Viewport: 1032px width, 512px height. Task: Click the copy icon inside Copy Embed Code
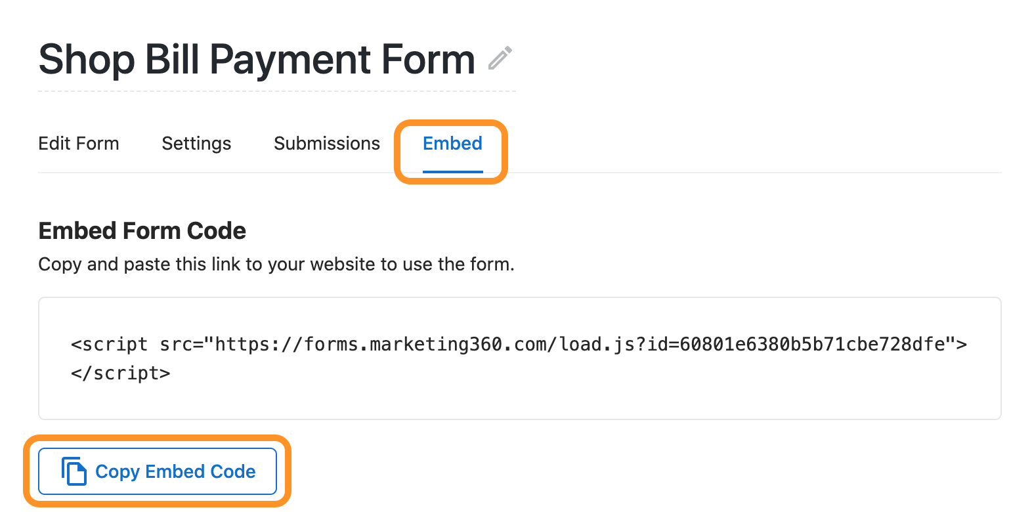pyautogui.click(x=74, y=471)
